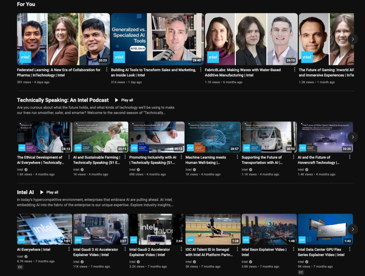Play AI Everywhere Intel chip thumbnail 1:51
Screen dimensions: 365x276
click(45, 229)
